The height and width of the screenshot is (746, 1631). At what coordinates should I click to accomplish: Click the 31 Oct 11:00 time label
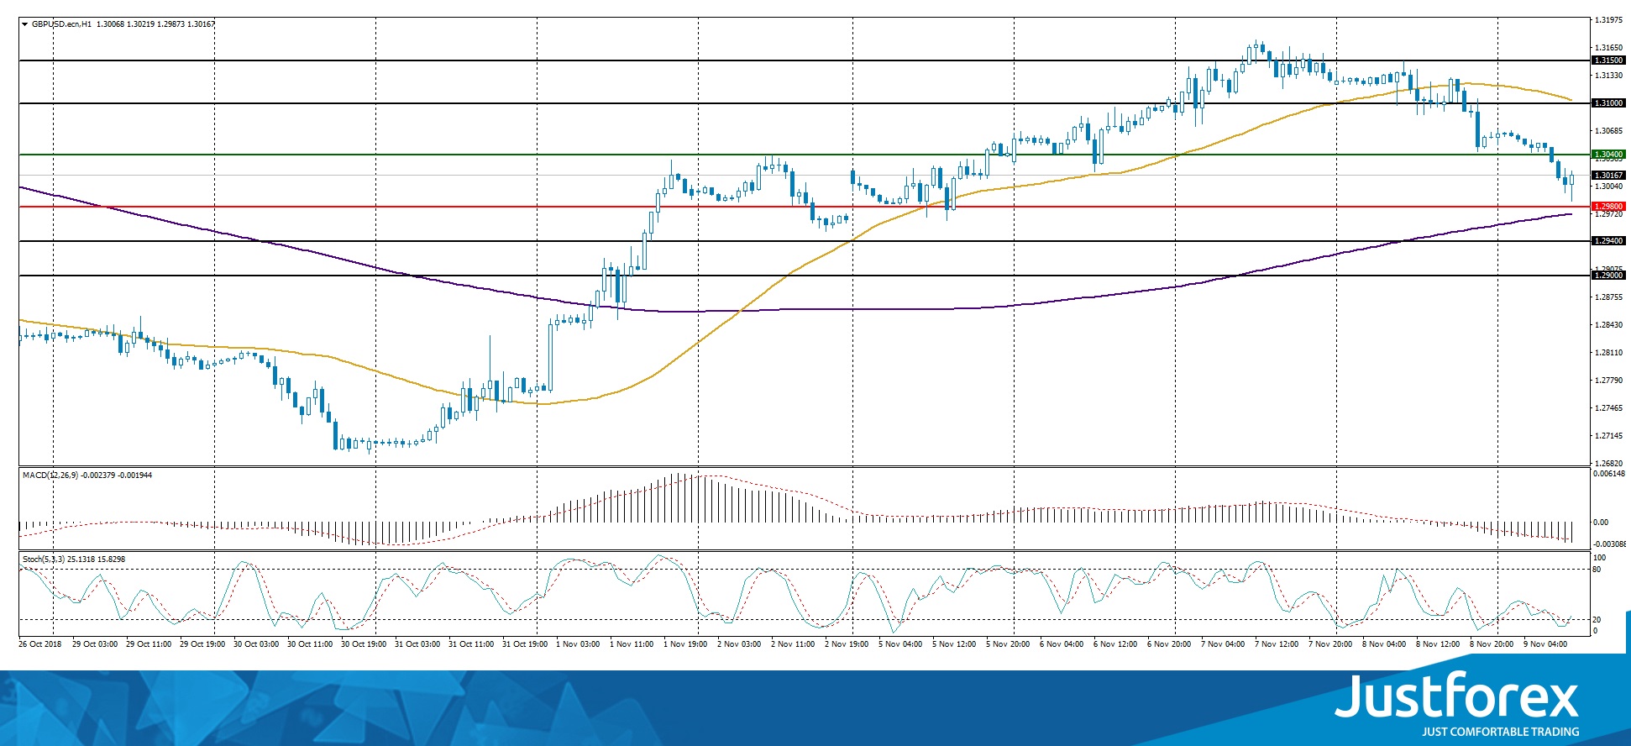pos(471,644)
